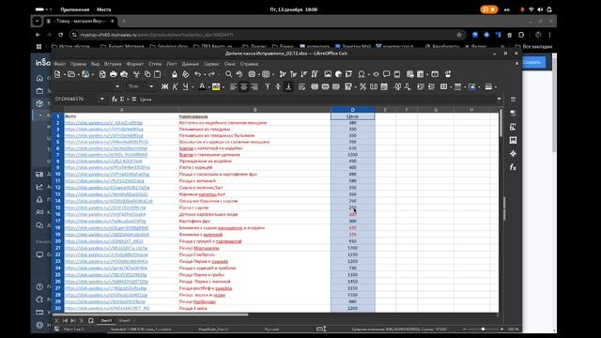Toggle center vertically alignment
Viewport: 601px width, 338px height.
[x=278, y=87]
